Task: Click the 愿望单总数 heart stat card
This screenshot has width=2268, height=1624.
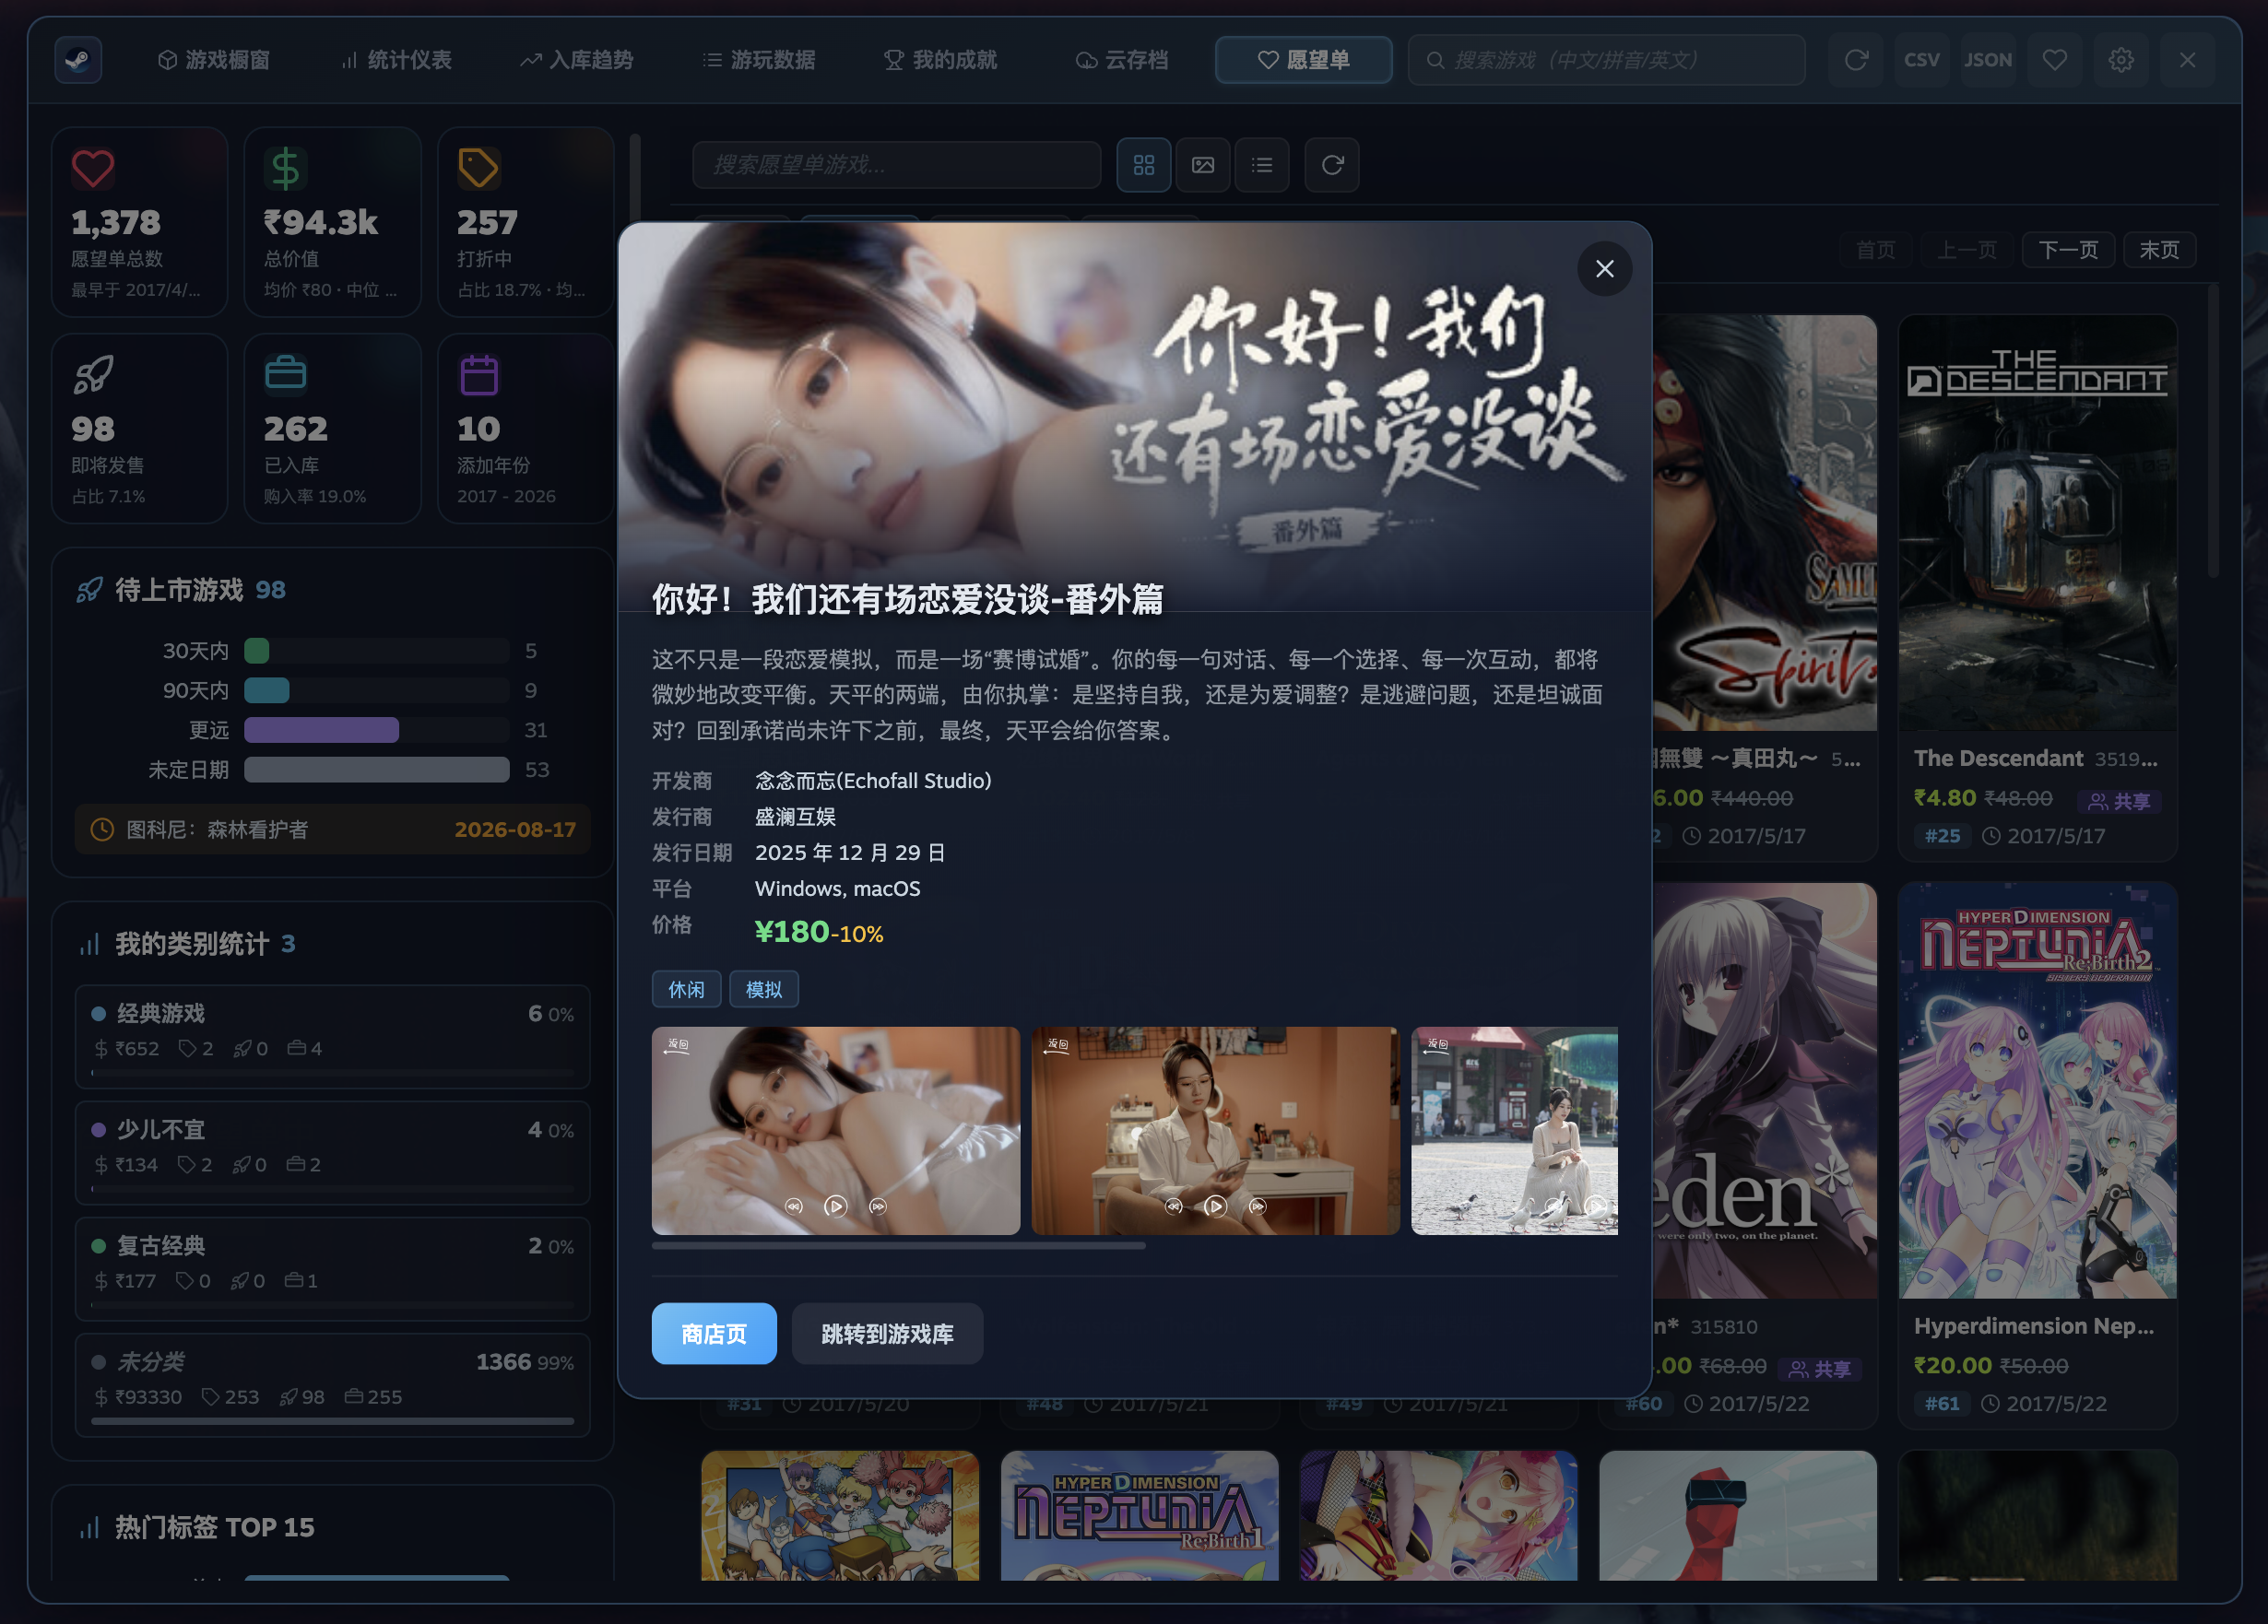Action: coord(140,222)
